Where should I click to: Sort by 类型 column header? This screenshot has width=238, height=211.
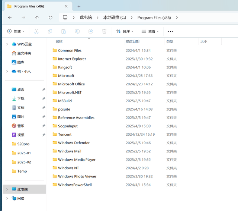pos(170,41)
